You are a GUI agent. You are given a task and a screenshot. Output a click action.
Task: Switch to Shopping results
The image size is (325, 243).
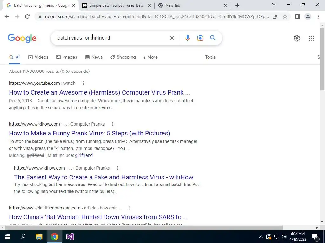tap(123, 57)
